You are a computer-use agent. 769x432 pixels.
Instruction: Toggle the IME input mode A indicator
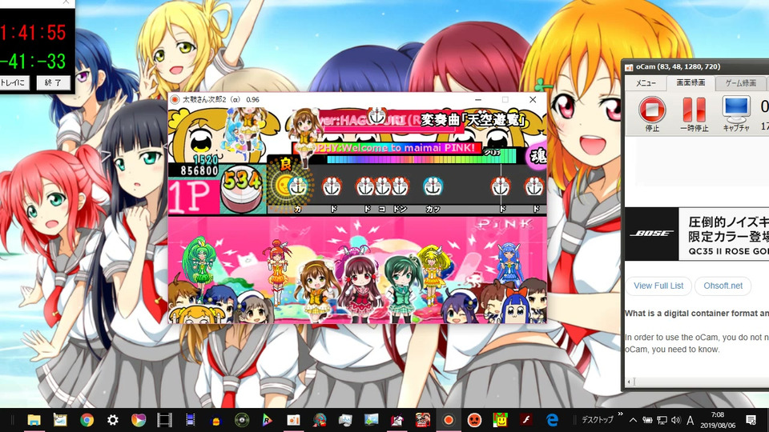point(690,420)
